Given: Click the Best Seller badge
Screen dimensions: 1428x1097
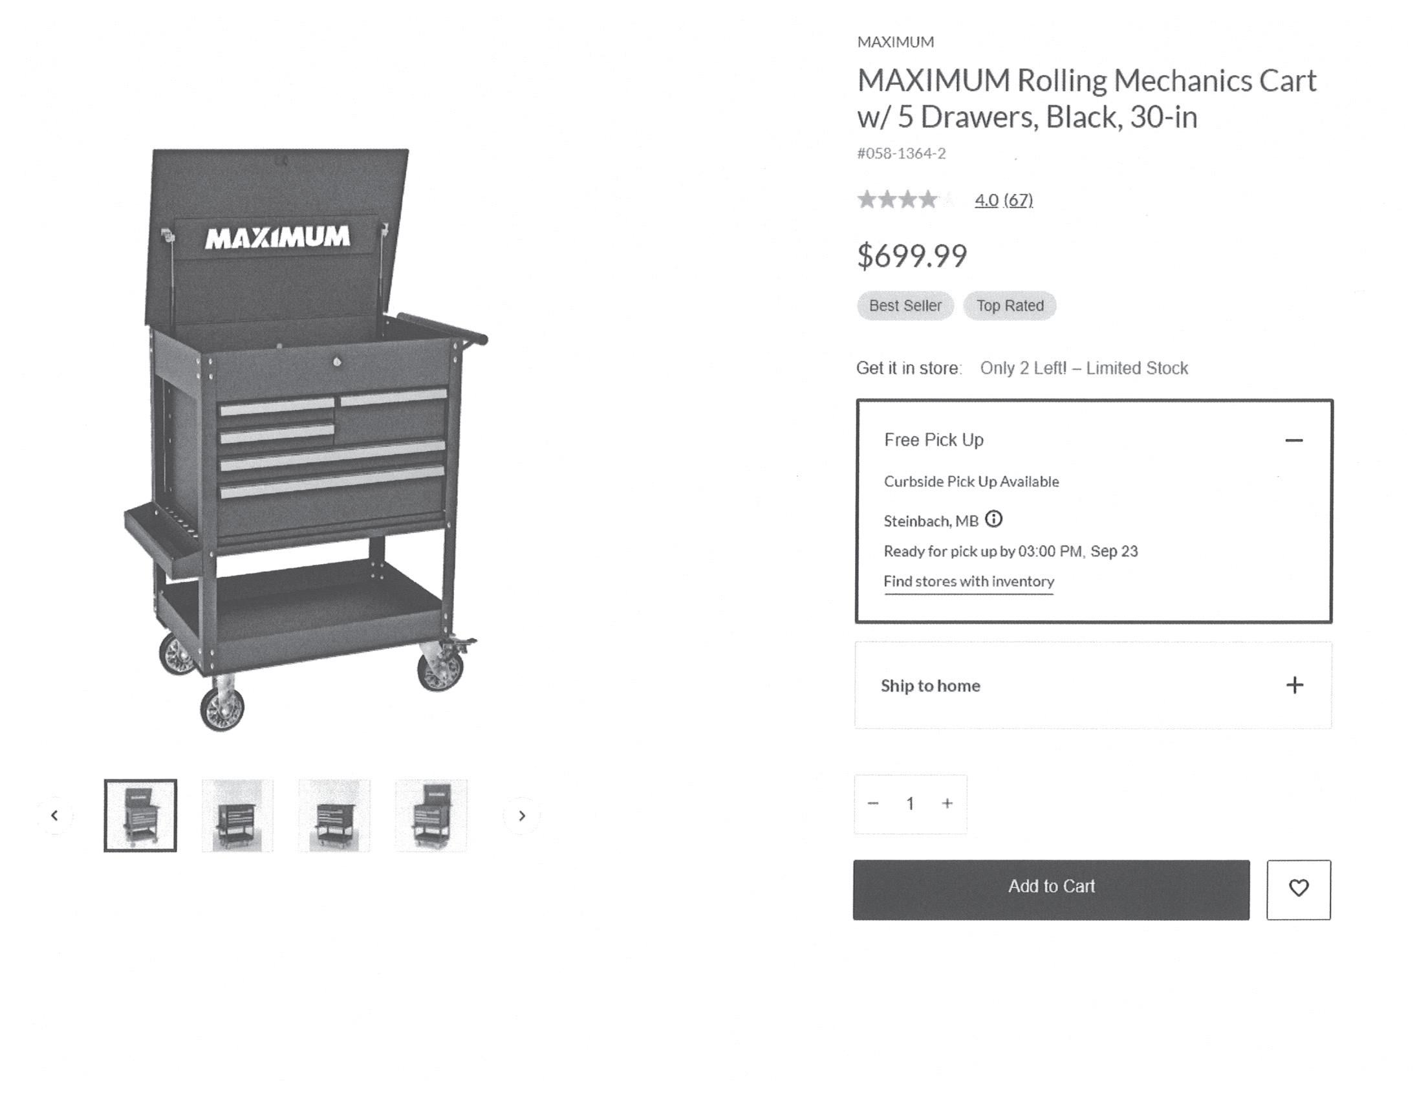Looking at the screenshot, I should pos(905,305).
